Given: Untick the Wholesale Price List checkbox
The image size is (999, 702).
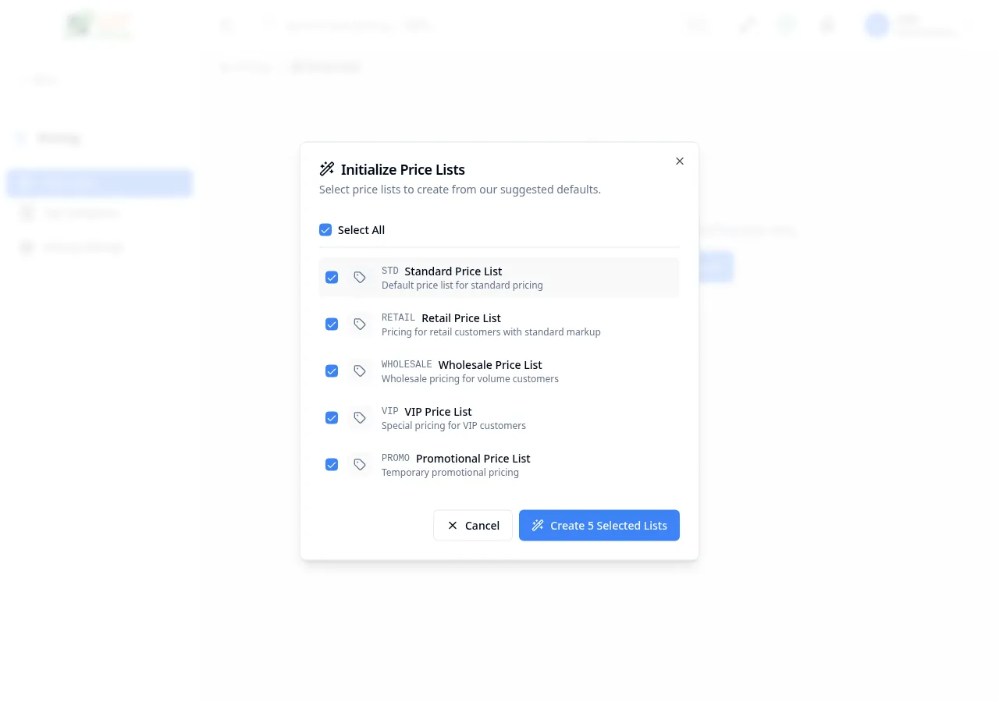Looking at the screenshot, I should point(332,371).
